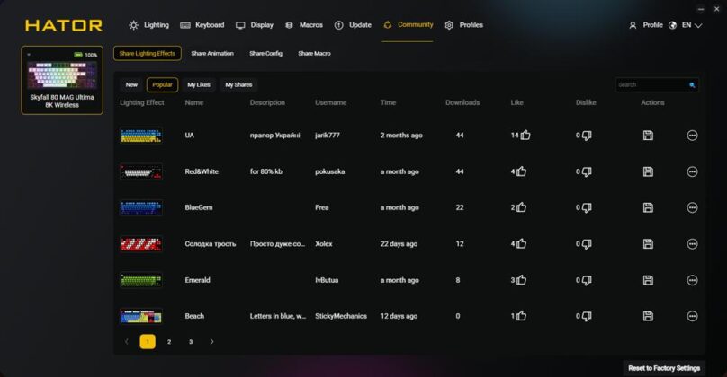Dislike the Red&White lighting effect

point(587,172)
